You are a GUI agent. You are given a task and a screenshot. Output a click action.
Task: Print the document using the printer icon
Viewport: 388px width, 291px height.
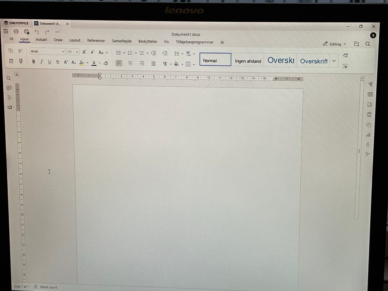click(16, 32)
